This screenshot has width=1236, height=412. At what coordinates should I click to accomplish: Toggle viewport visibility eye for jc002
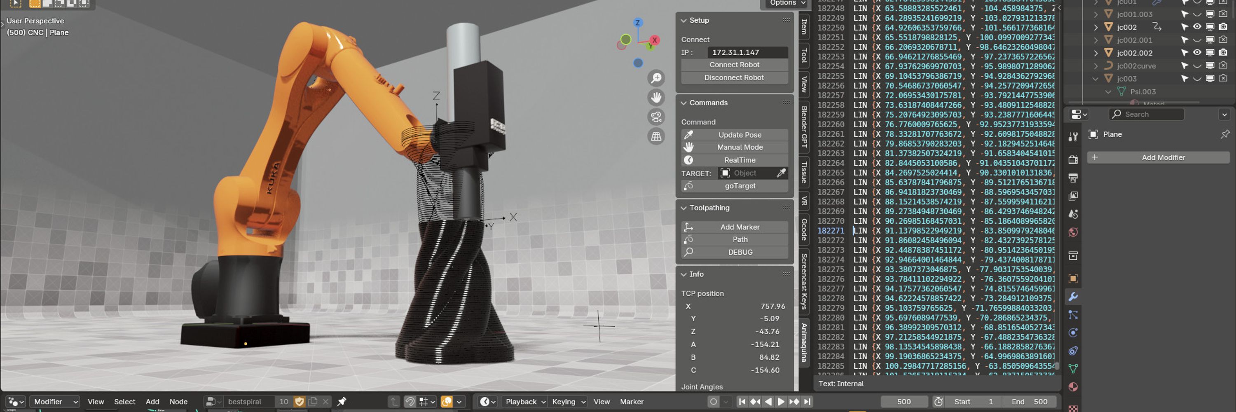pos(1197,27)
